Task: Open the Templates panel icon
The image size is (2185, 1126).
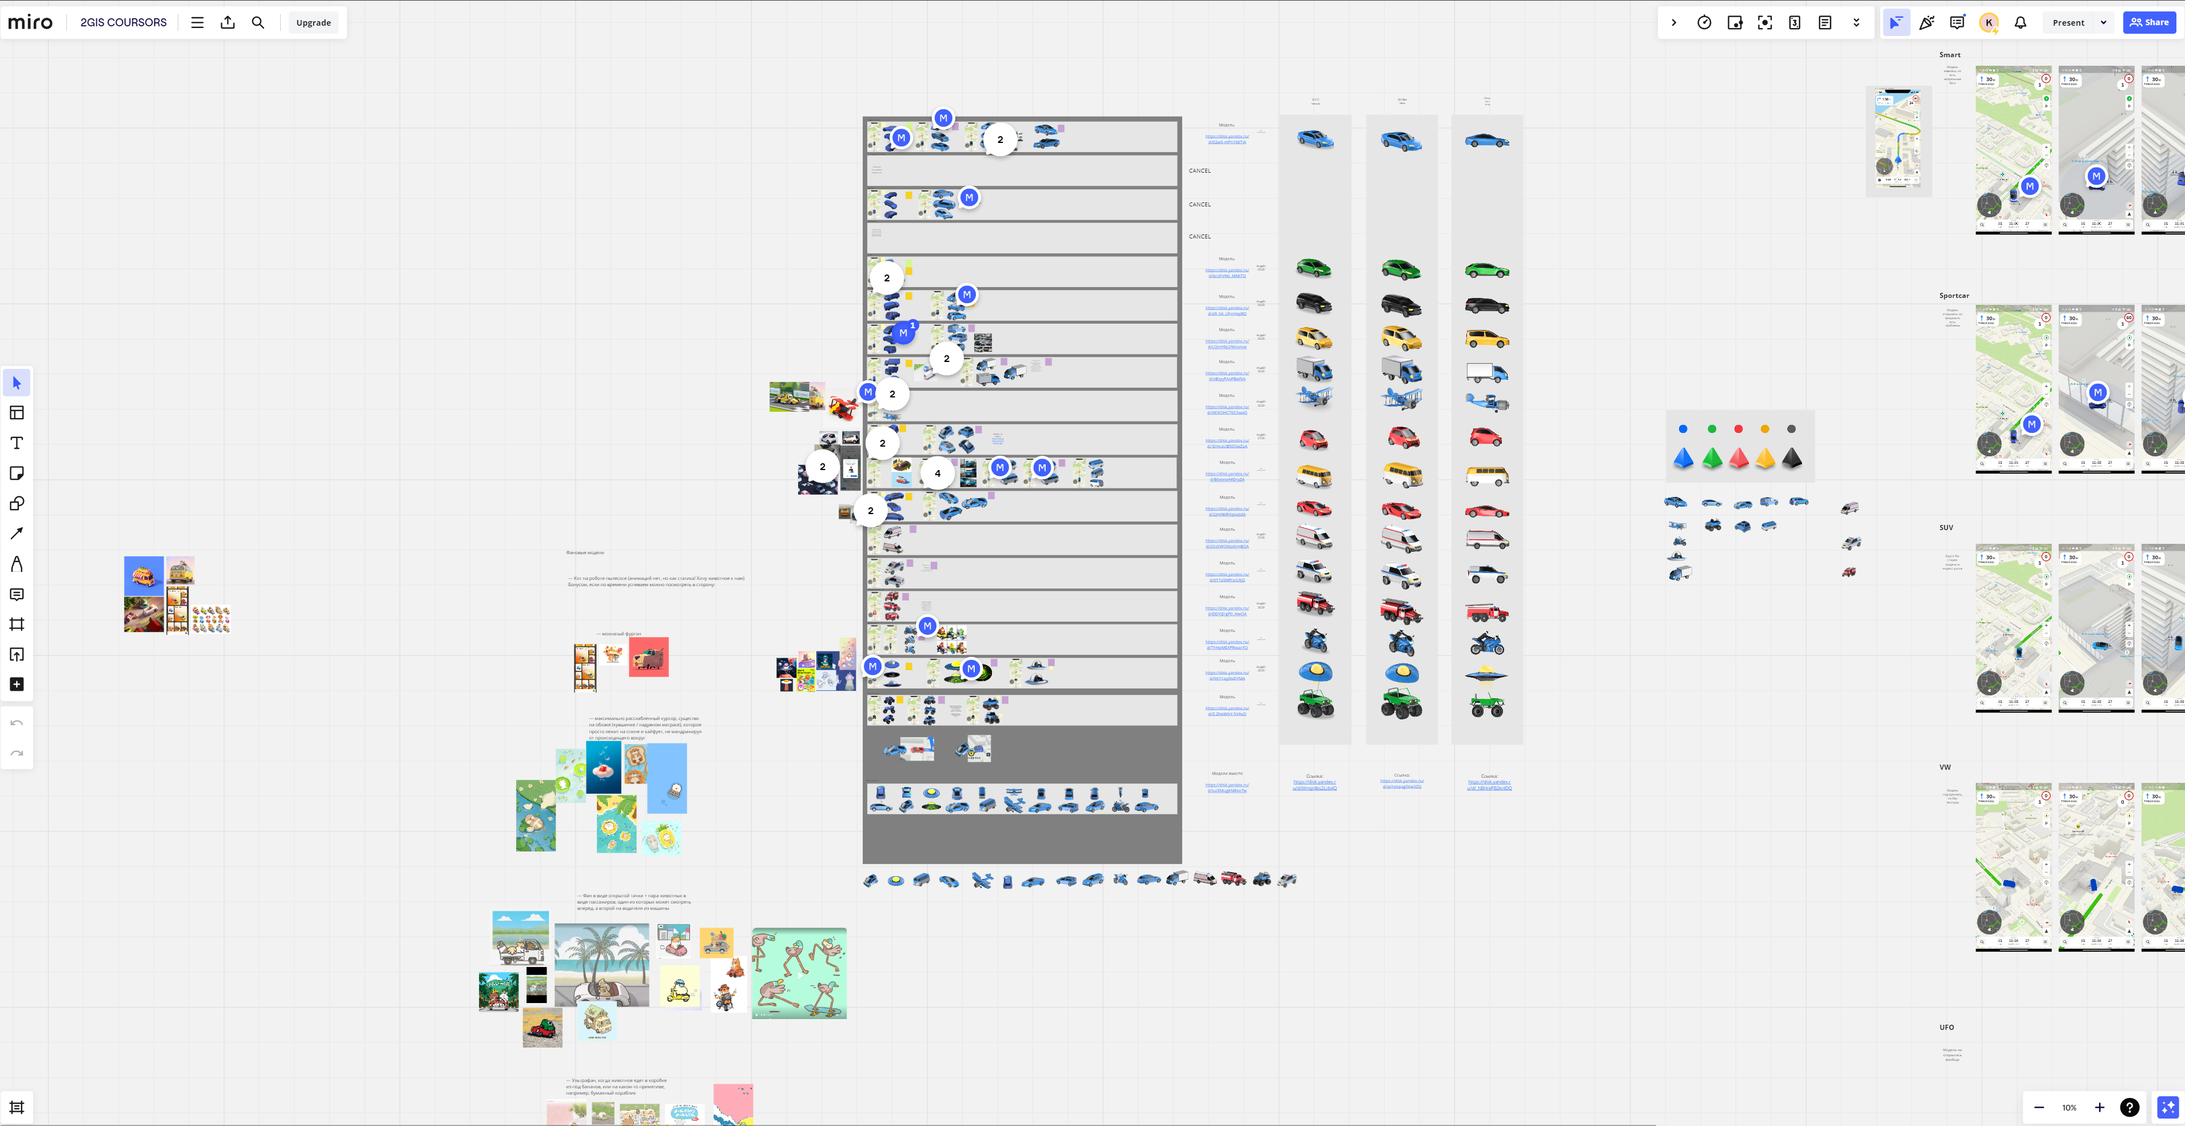Action: pyautogui.click(x=16, y=413)
